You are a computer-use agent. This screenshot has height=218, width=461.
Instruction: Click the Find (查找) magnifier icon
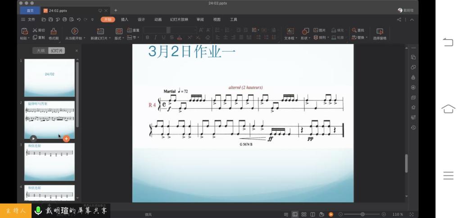pyautogui.click(x=355, y=30)
